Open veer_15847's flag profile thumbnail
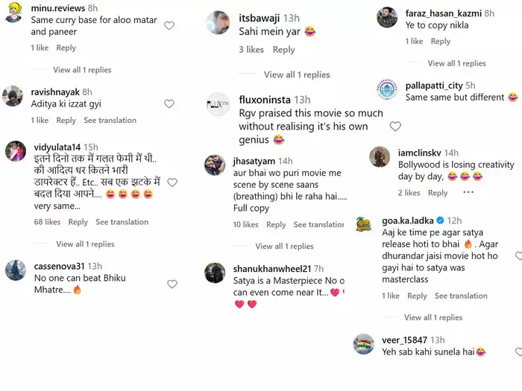This screenshot has height=391, width=522. pos(364,345)
